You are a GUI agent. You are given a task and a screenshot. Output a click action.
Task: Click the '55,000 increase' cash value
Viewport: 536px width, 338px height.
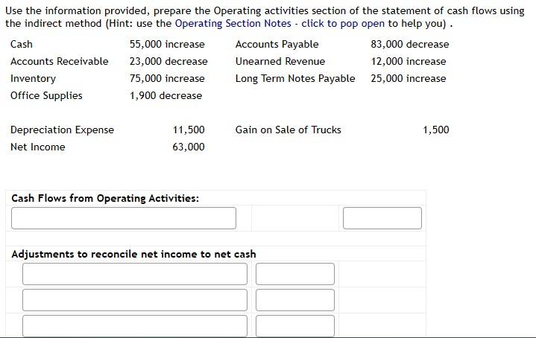pyautogui.click(x=167, y=45)
